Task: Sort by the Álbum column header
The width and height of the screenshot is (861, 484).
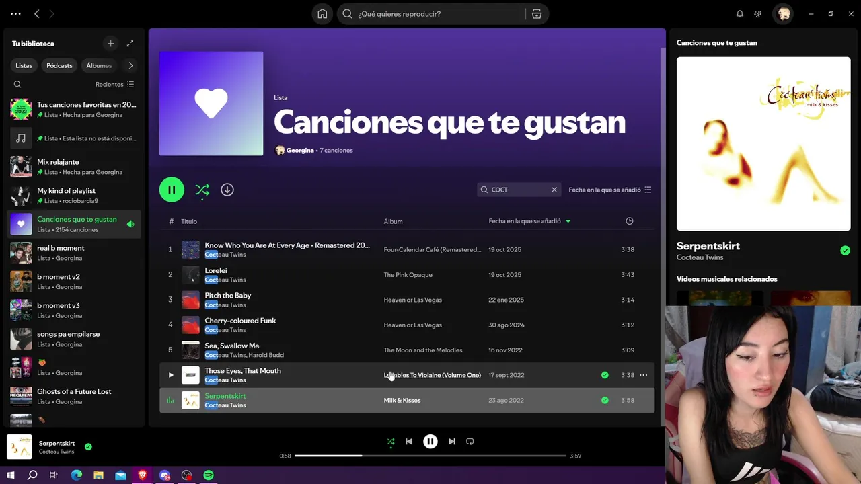Action: 394,221
